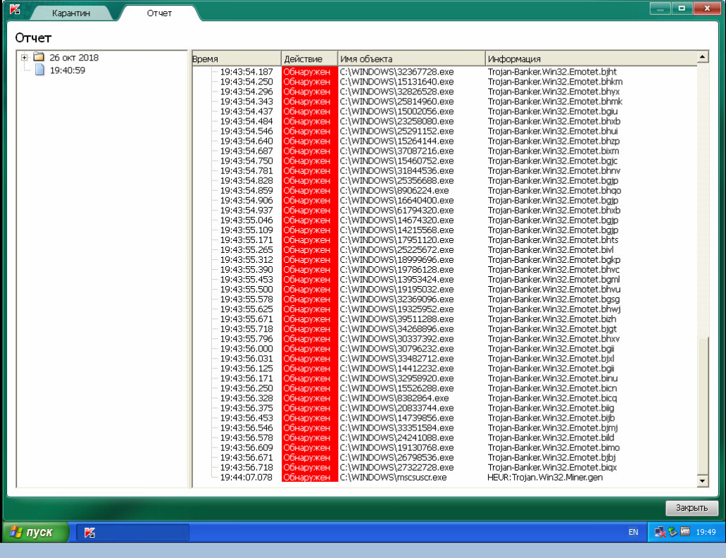The width and height of the screenshot is (726, 558).
Task: Click the scrollbar down arrow
Action: coord(702,481)
